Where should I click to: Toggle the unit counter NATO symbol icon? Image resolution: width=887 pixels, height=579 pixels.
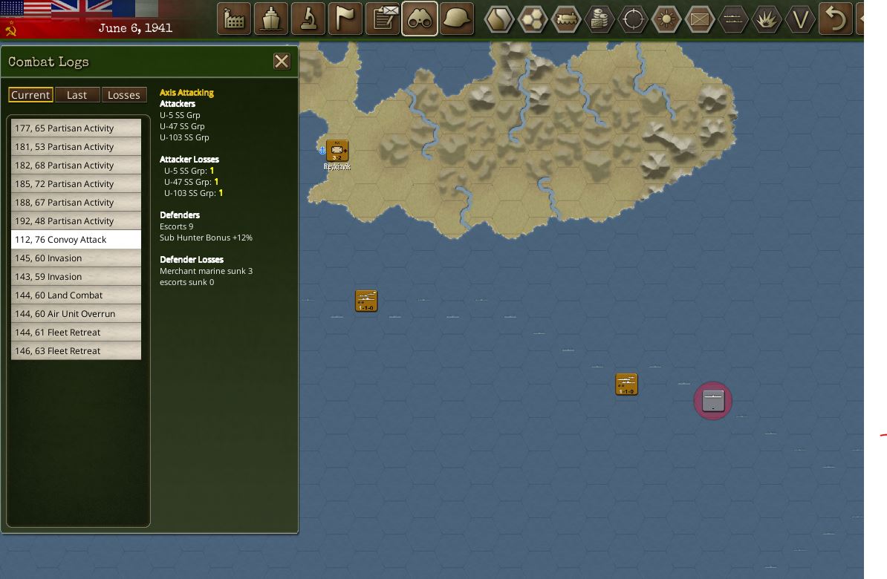pyautogui.click(x=700, y=20)
